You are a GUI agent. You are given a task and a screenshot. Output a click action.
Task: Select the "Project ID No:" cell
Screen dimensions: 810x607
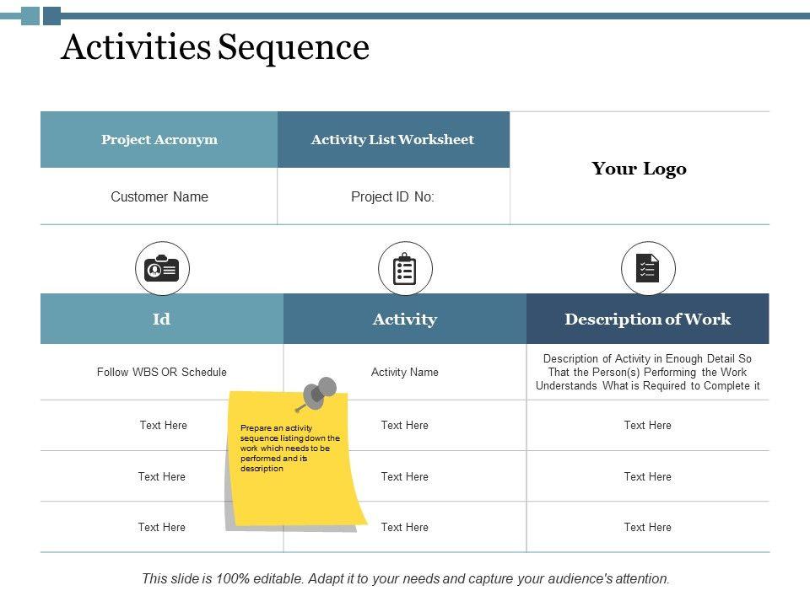tap(392, 197)
